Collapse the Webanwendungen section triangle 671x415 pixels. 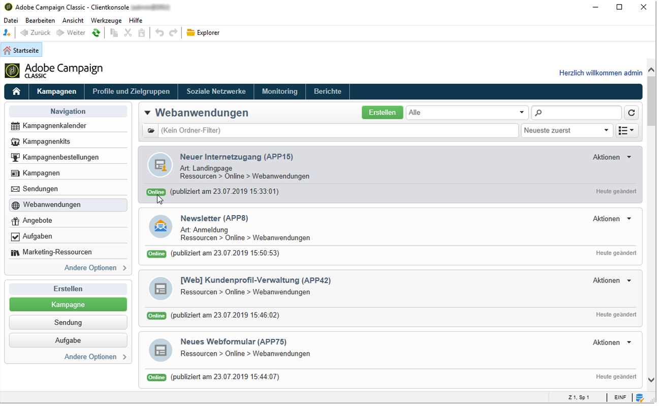pyautogui.click(x=147, y=113)
